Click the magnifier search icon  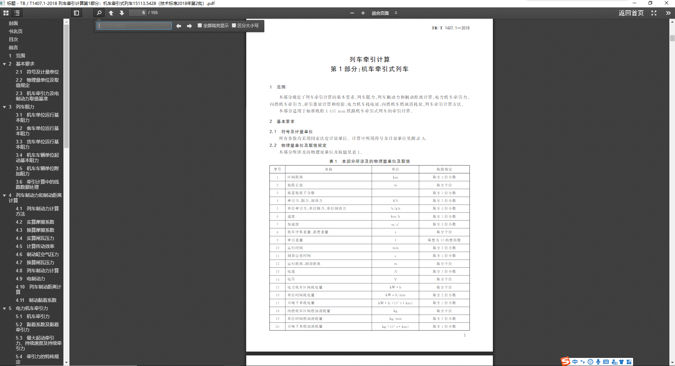(99, 13)
